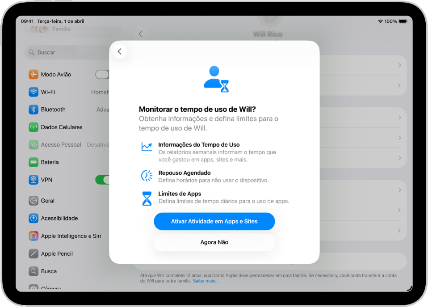Image resolution: width=428 pixels, height=308 pixels.
Task: Select the Modo Avião airplane icon
Action: click(x=34, y=74)
